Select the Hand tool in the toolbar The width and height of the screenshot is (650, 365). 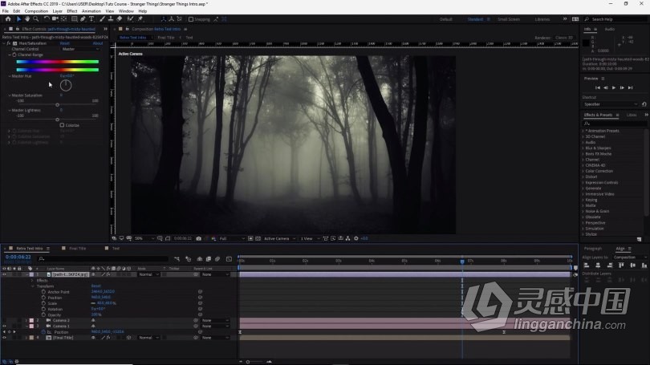27,19
